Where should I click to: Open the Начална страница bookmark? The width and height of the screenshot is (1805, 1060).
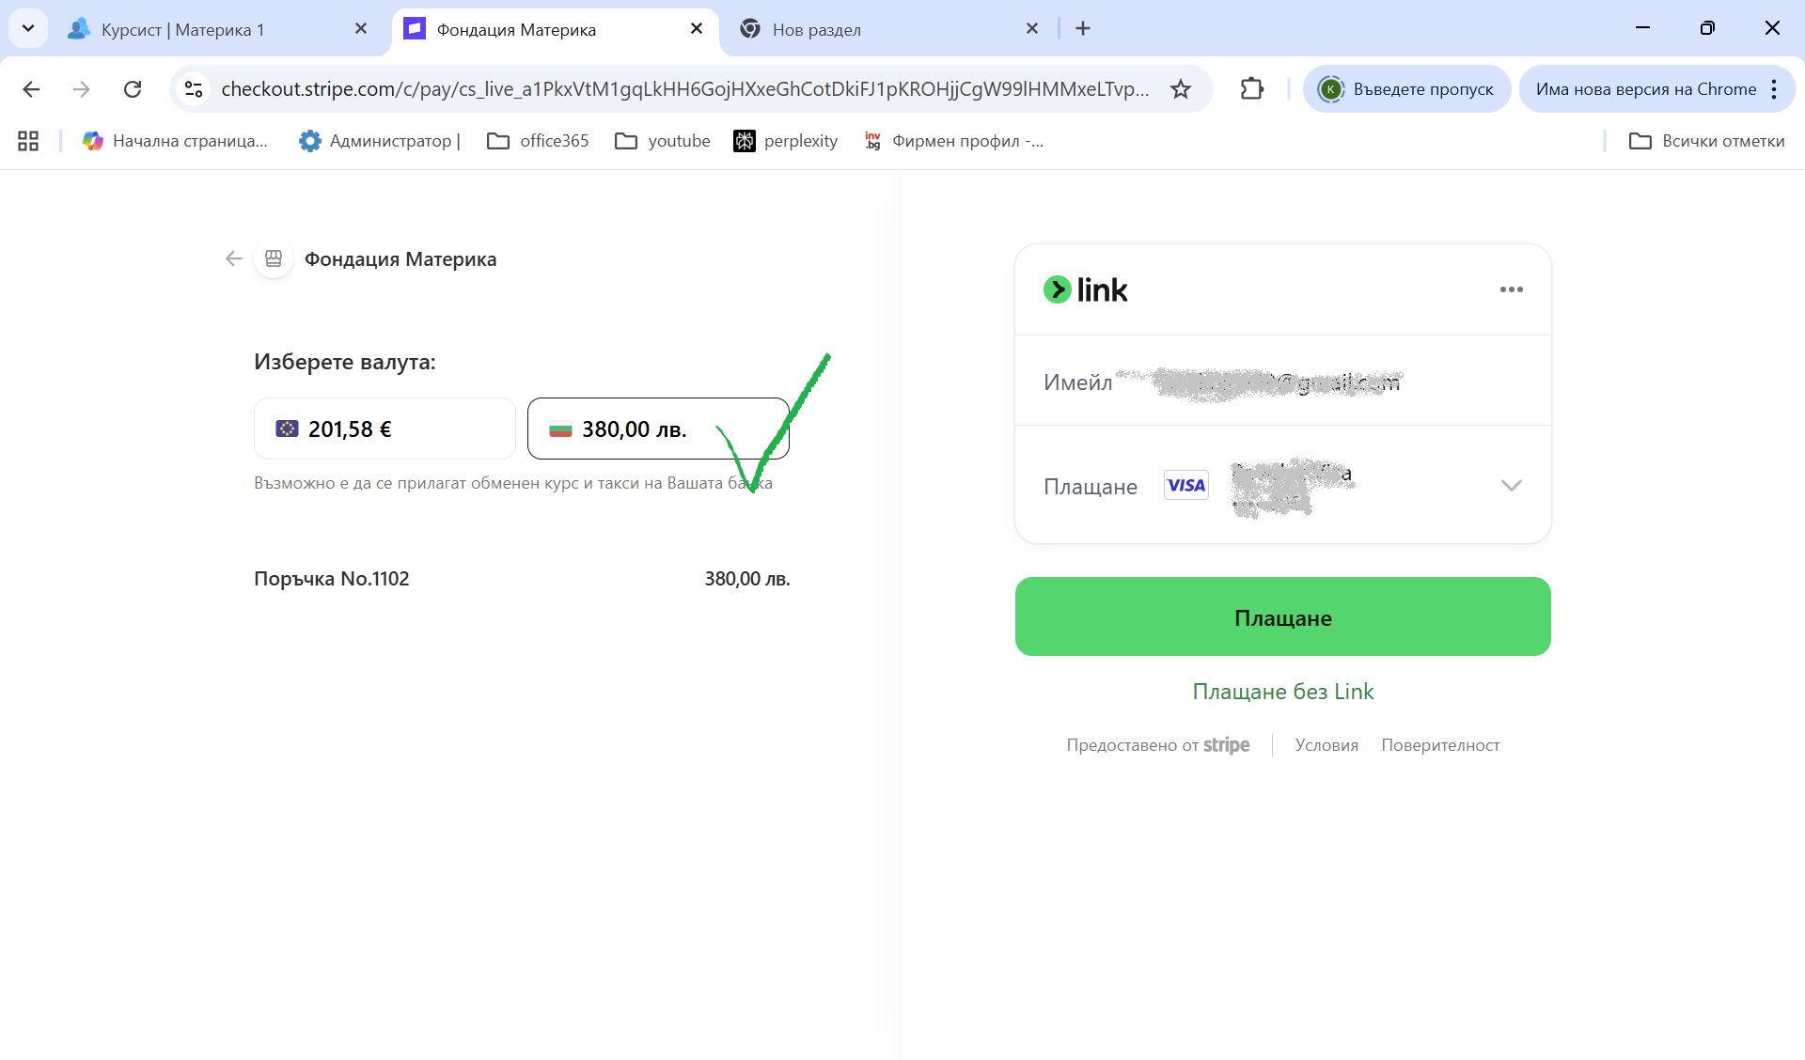tap(175, 141)
